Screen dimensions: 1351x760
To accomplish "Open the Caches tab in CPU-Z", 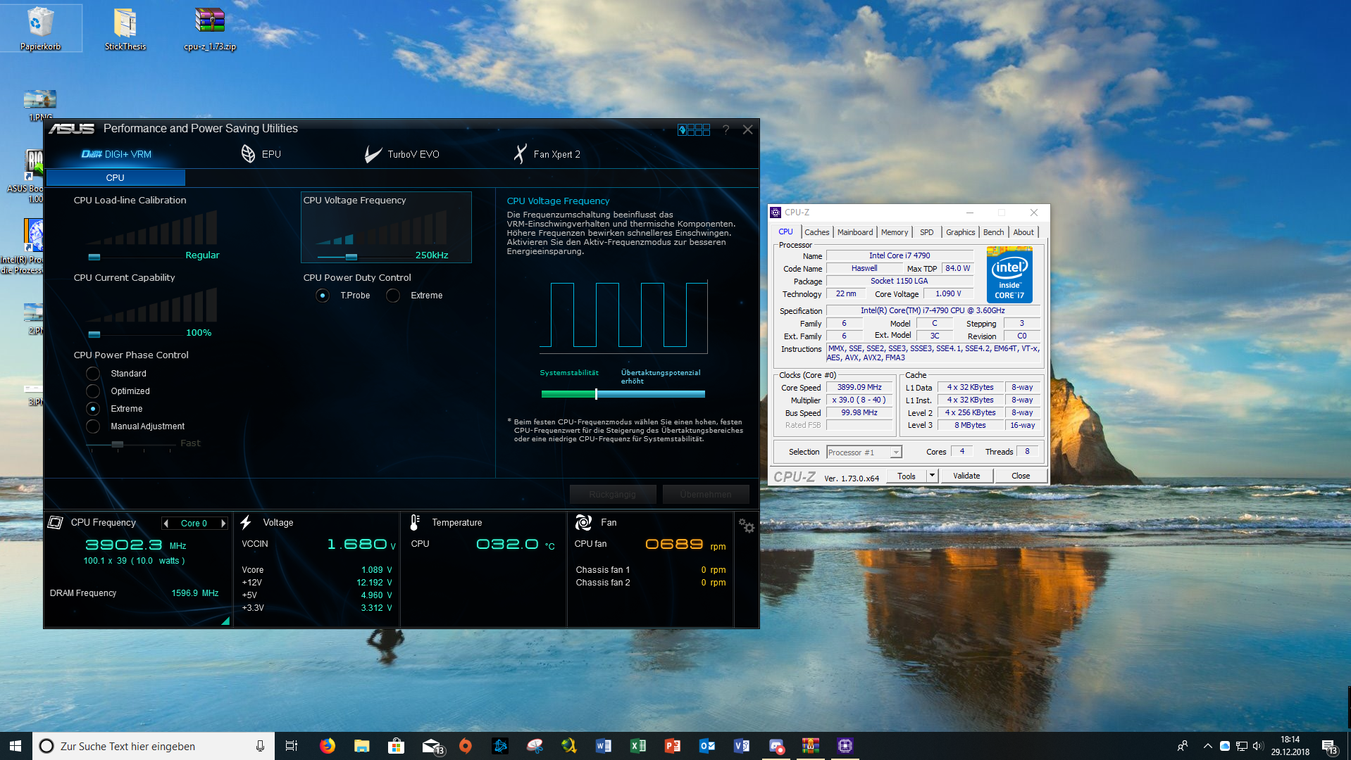I will tap(816, 232).
